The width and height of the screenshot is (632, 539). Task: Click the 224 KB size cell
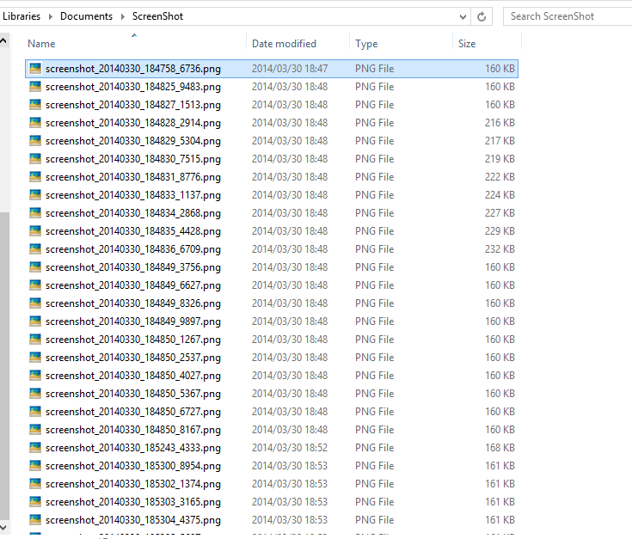pos(500,195)
